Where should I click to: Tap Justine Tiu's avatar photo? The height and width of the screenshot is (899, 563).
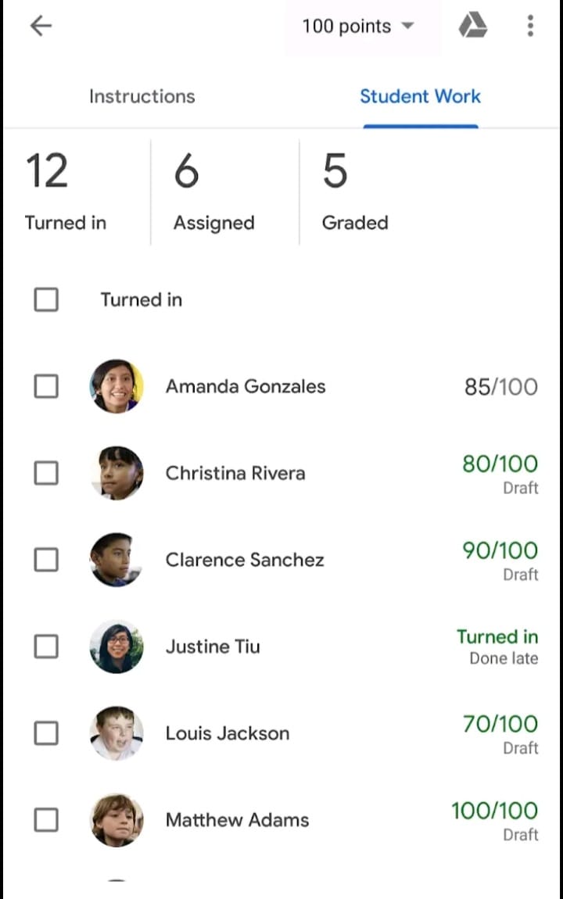click(x=117, y=646)
